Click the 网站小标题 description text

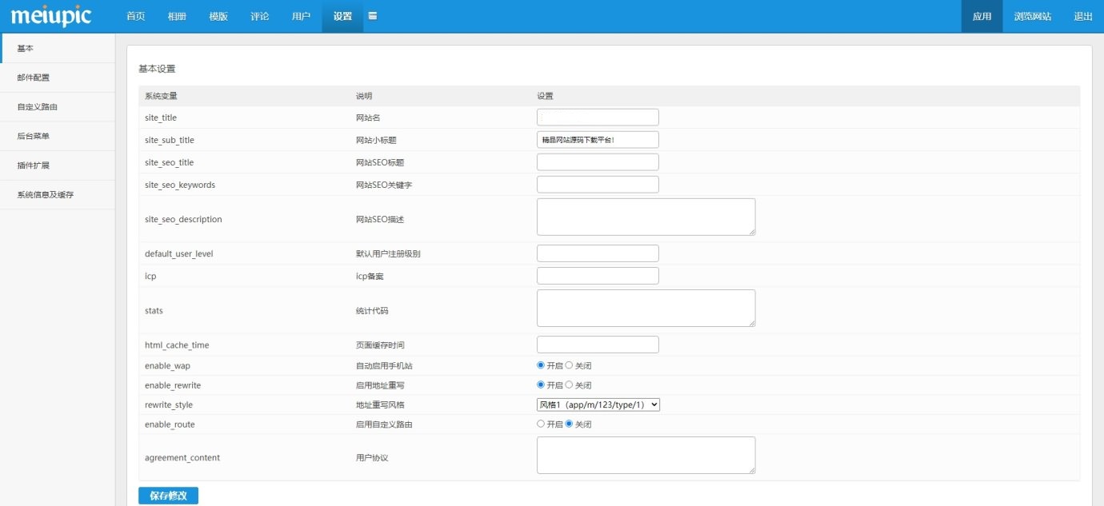[376, 140]
